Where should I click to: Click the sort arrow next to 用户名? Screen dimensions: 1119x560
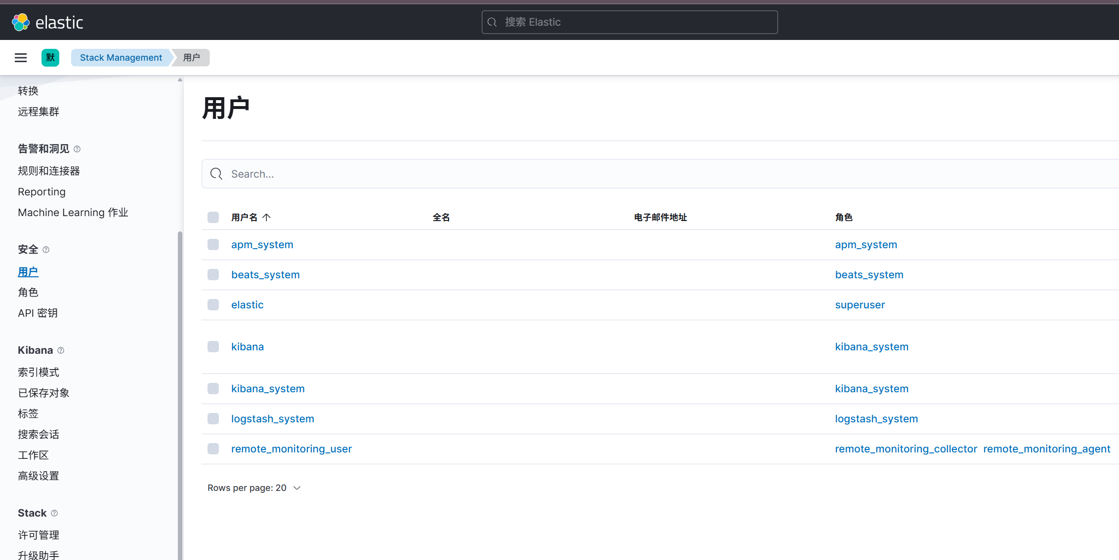[x=267, y=218]
